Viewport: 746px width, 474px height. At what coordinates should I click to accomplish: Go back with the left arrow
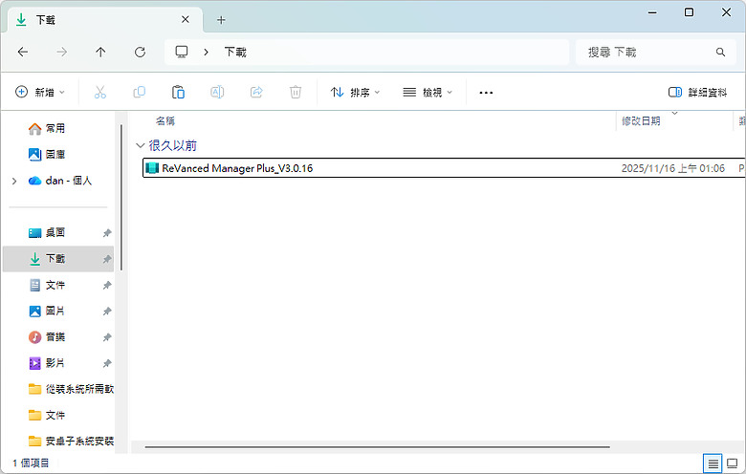pos(23,52)
